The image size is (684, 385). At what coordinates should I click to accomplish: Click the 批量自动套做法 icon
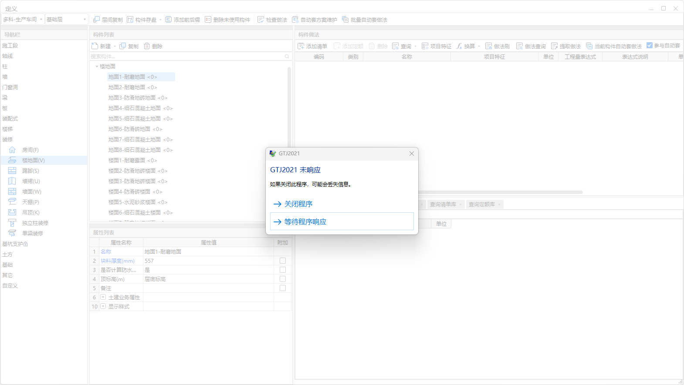pos(345,20)
